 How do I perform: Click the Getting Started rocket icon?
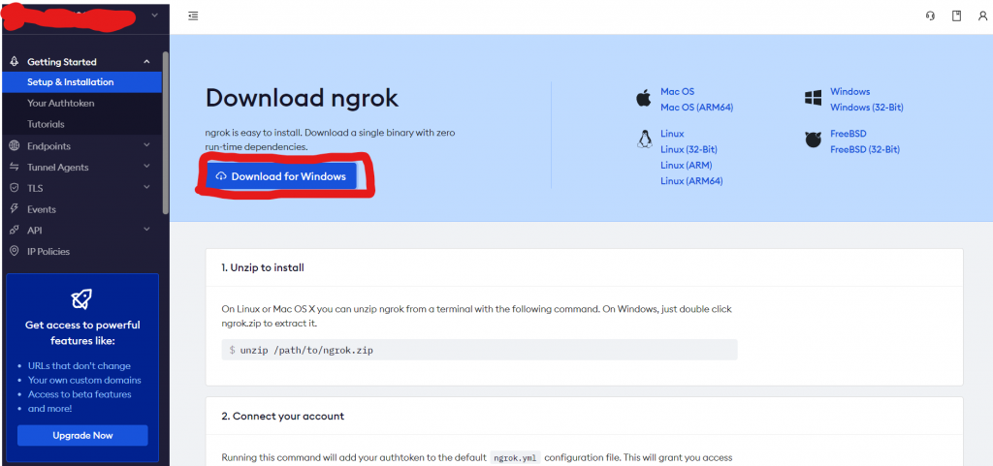15,62
